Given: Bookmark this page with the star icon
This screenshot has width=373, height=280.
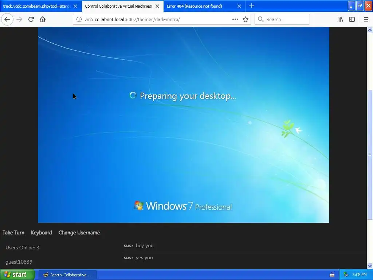Looking at the screenshot, I should click(x=246, y=19).
